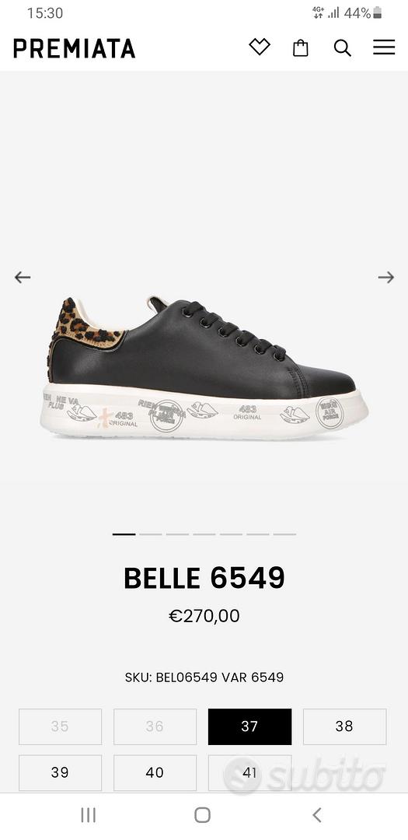Tap the search magnifier icon
The image size is (408, 840).
[342, 47]
